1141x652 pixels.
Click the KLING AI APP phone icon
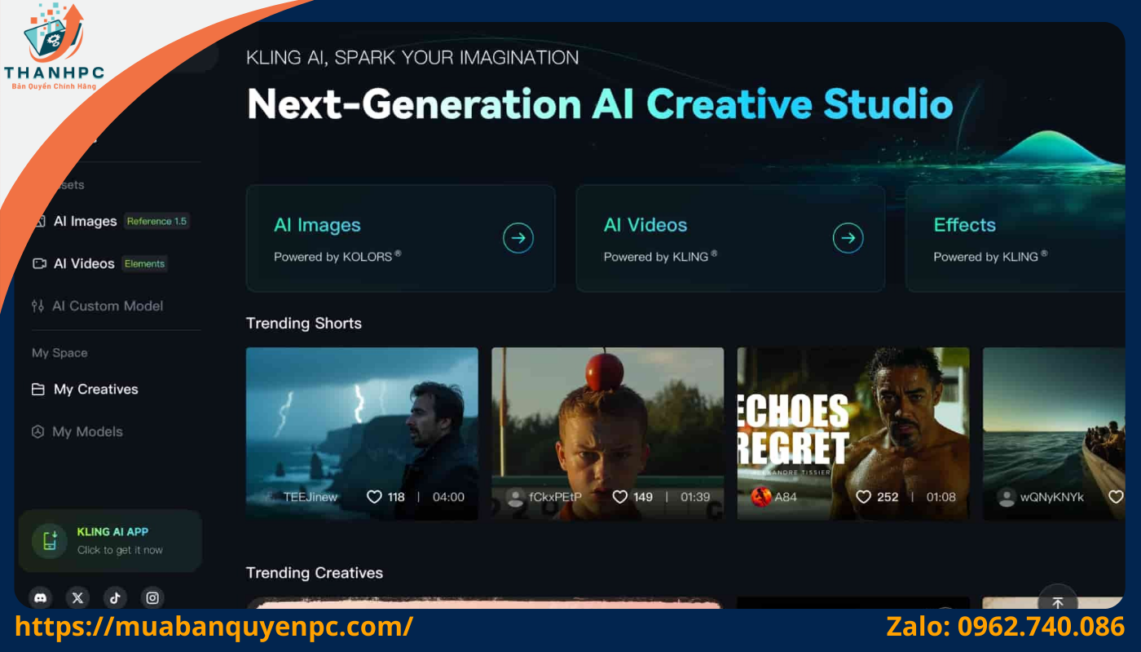(x=50, y=540)
